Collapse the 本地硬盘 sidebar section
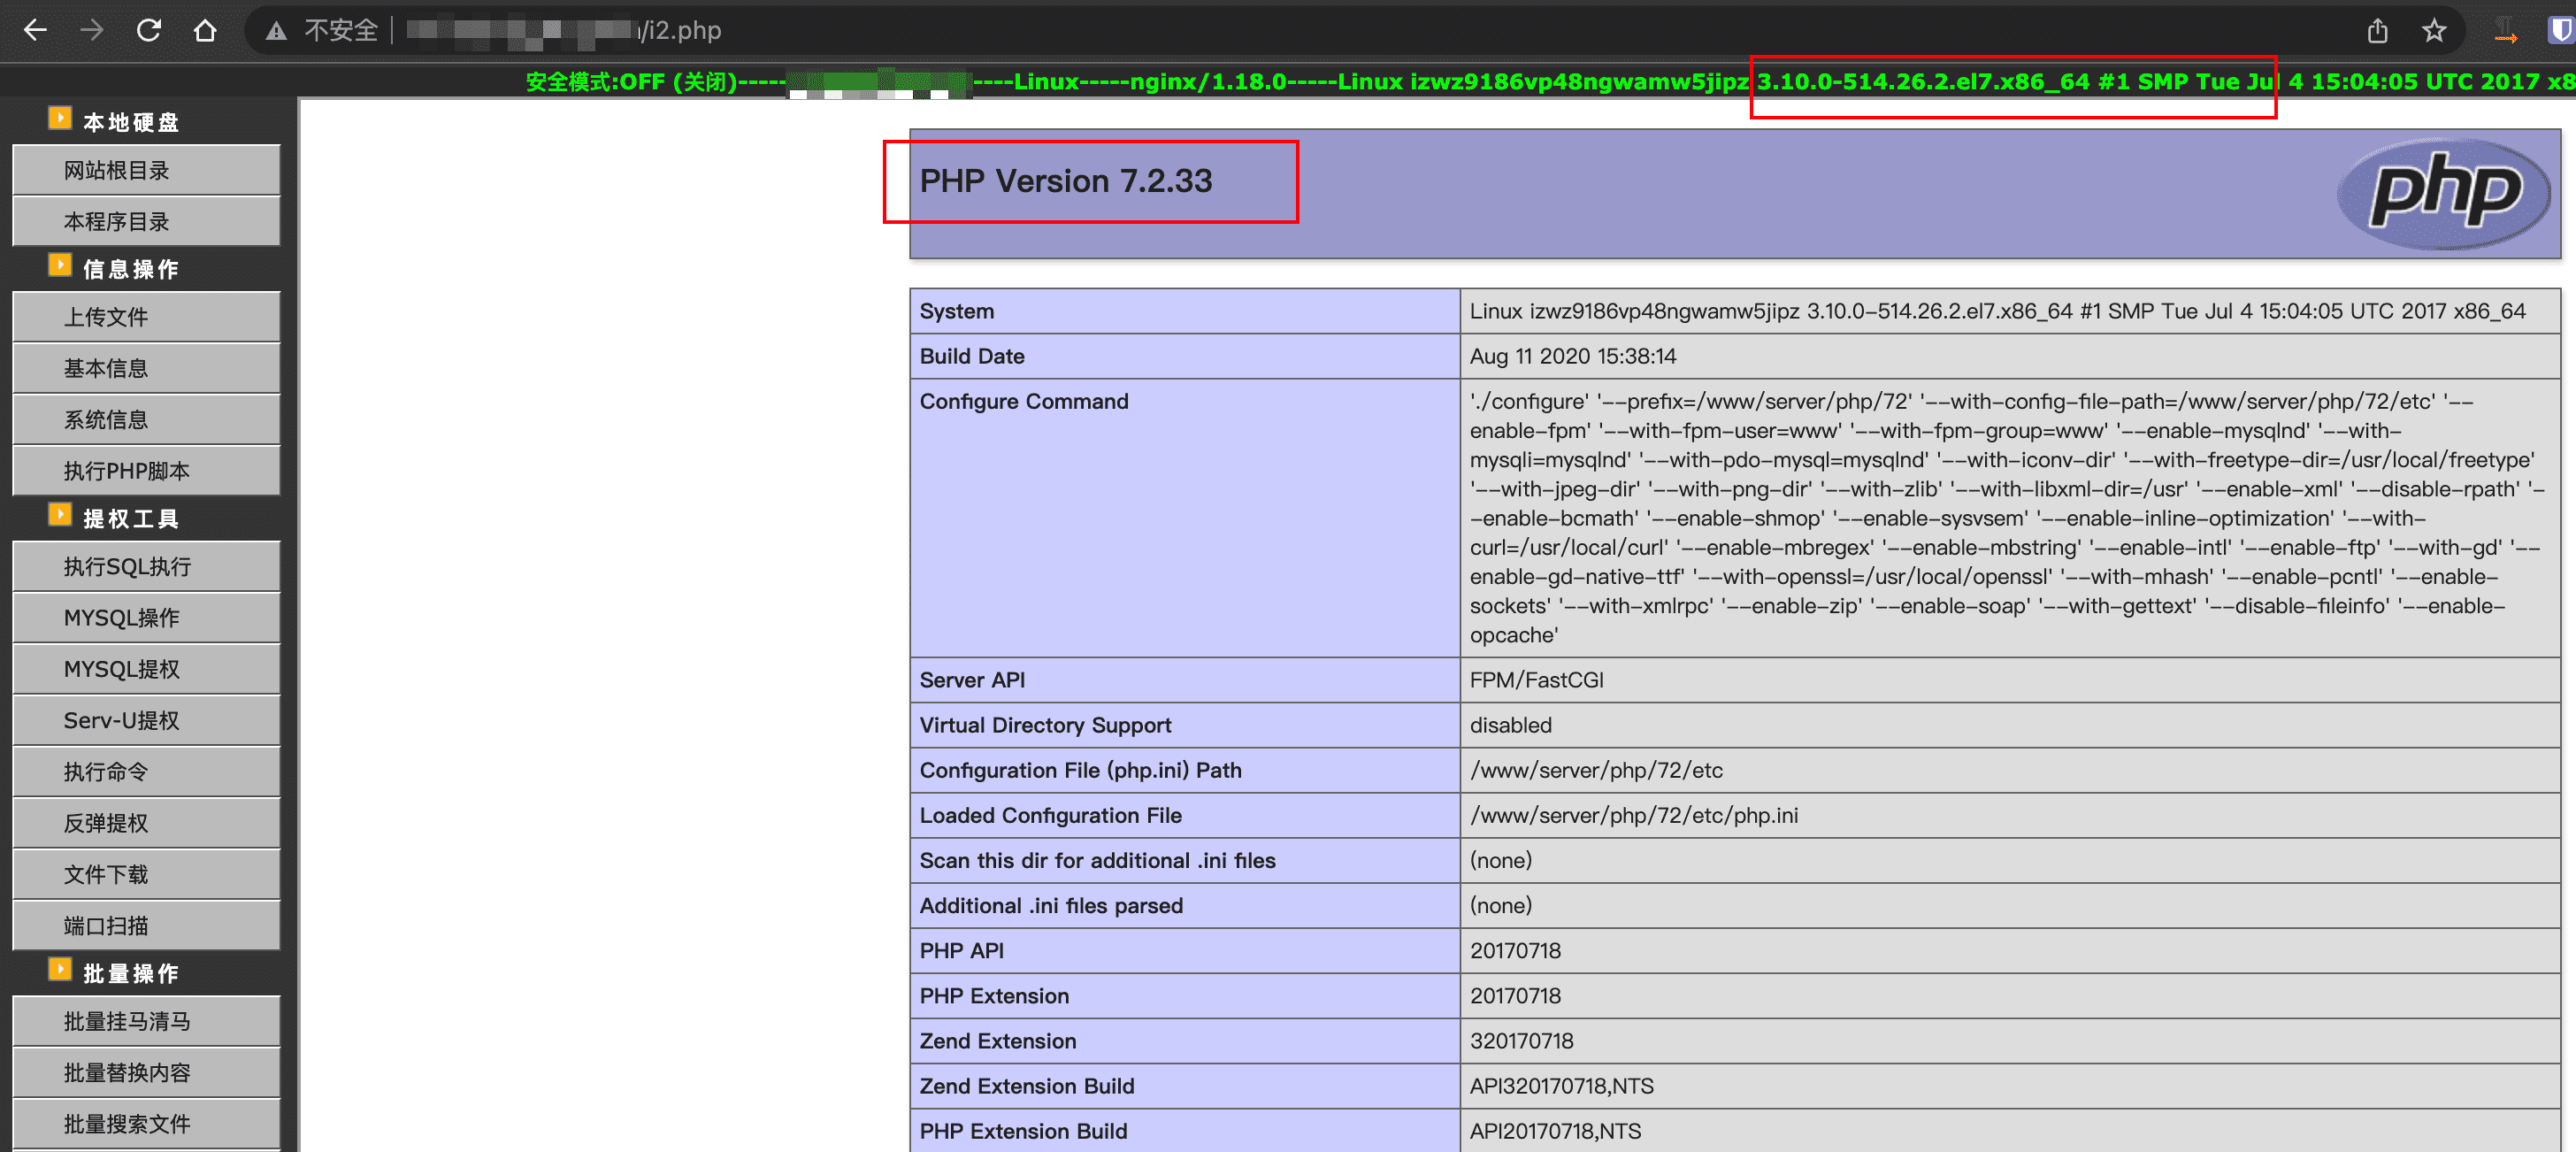The height and width of the screenshot is (1152, 2576). (x=60, y=119)
